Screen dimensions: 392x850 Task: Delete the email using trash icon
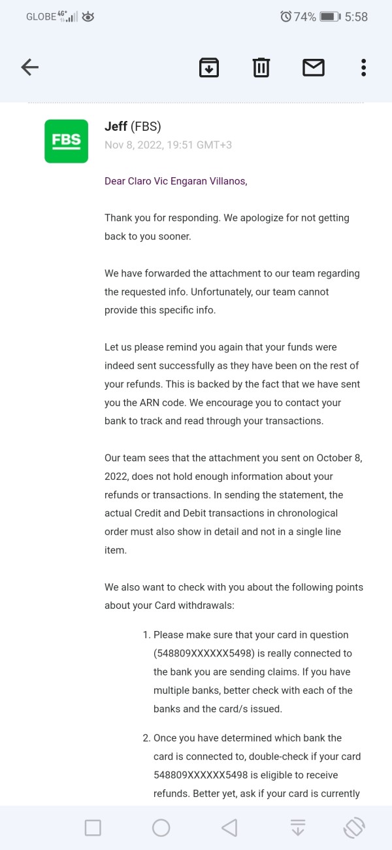pos(261,67)
